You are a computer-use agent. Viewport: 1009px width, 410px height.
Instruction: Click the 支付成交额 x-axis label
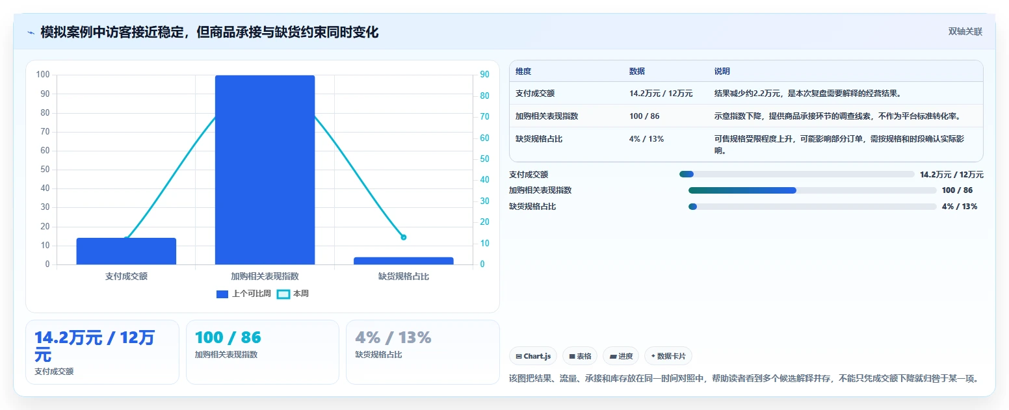[126, 276]
